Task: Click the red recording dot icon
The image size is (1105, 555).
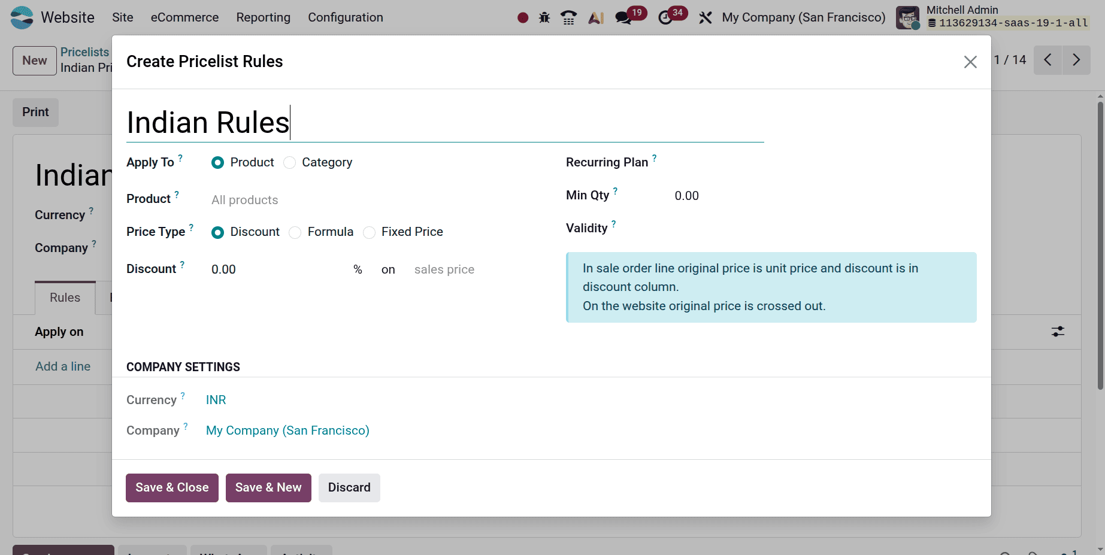Action: tap(523, 18)
